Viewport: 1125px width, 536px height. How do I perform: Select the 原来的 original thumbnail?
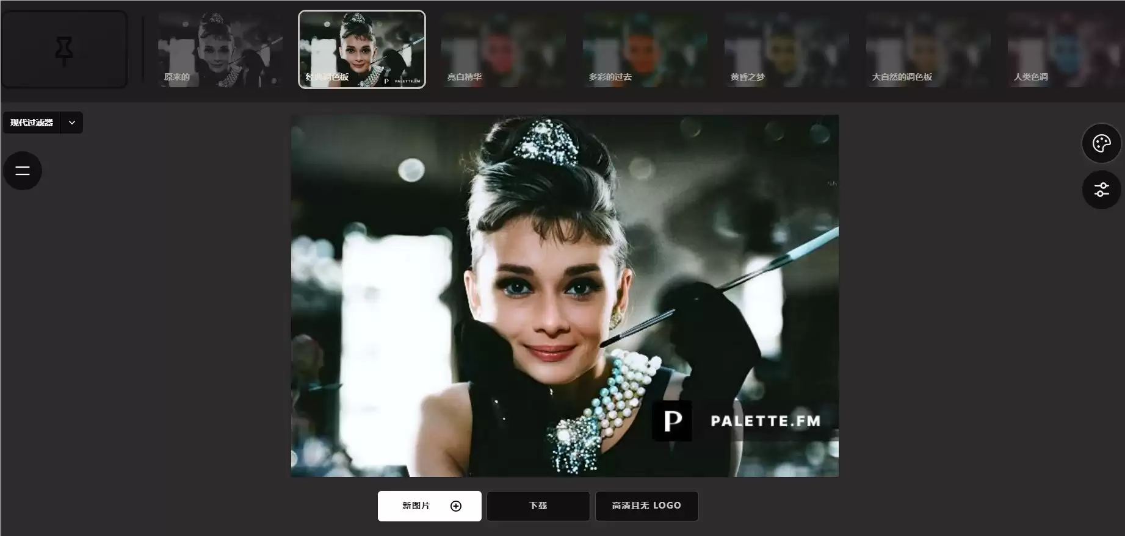(220, 49)
